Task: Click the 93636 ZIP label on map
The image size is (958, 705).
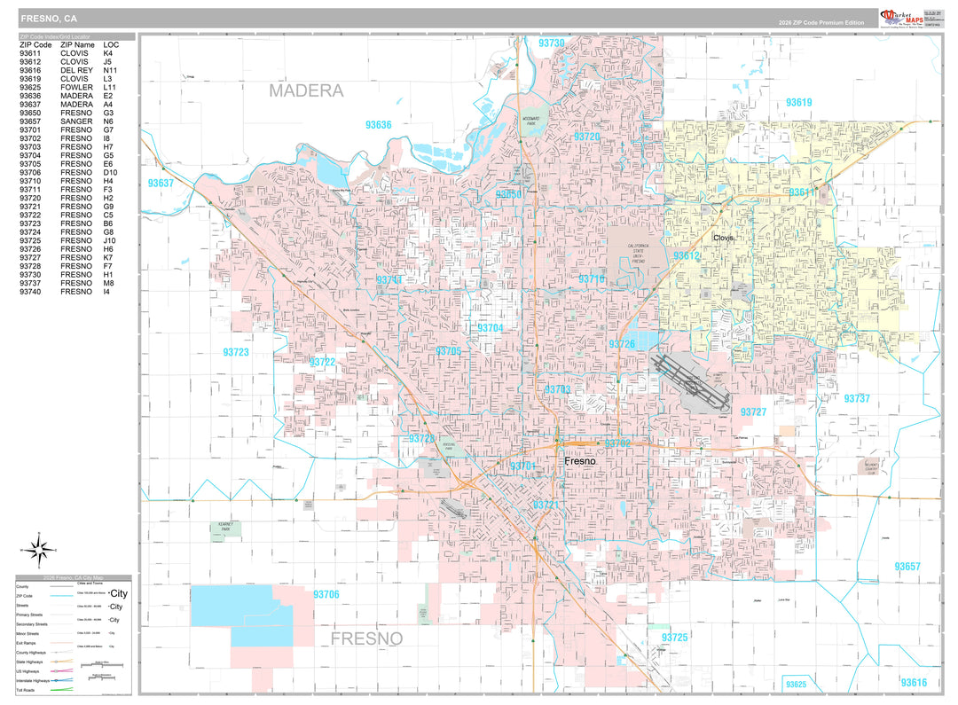Action: pos(379,125)
